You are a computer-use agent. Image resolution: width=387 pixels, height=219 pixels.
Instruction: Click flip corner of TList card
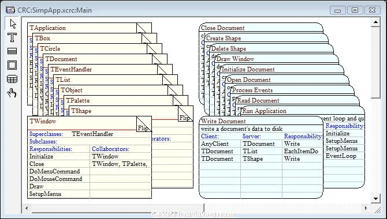point(170,80)
